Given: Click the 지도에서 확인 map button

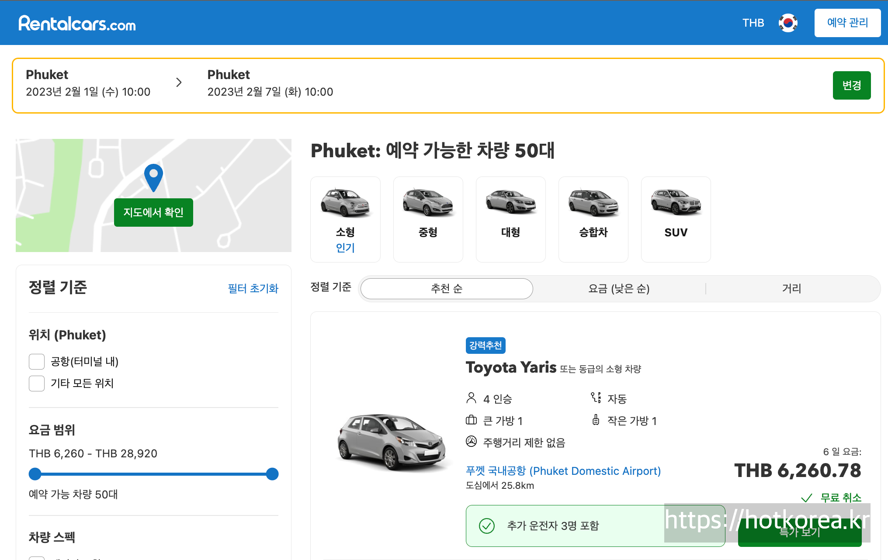Looking at the screenshot, I should (153, 212).
